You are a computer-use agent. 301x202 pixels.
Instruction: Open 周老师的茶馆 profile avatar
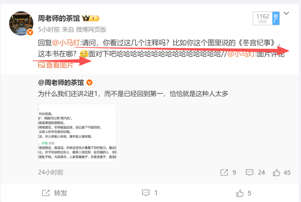21,23
